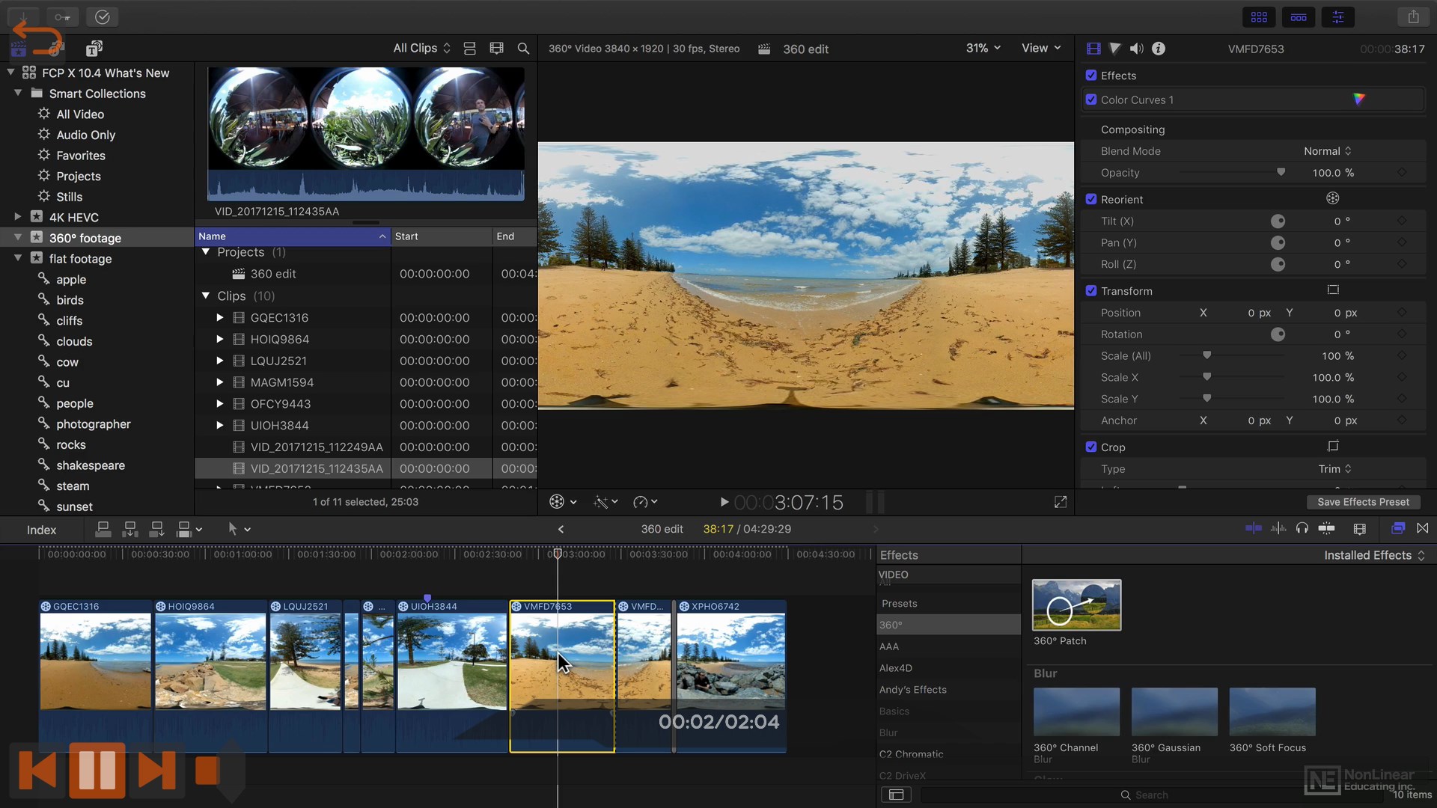Open the Info inspector icon

pos(1159,49)
